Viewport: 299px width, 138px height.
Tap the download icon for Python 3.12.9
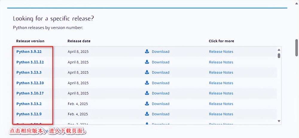coord(147,114)
